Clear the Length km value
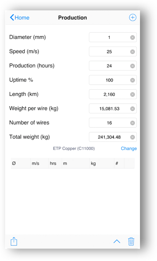 133,94
